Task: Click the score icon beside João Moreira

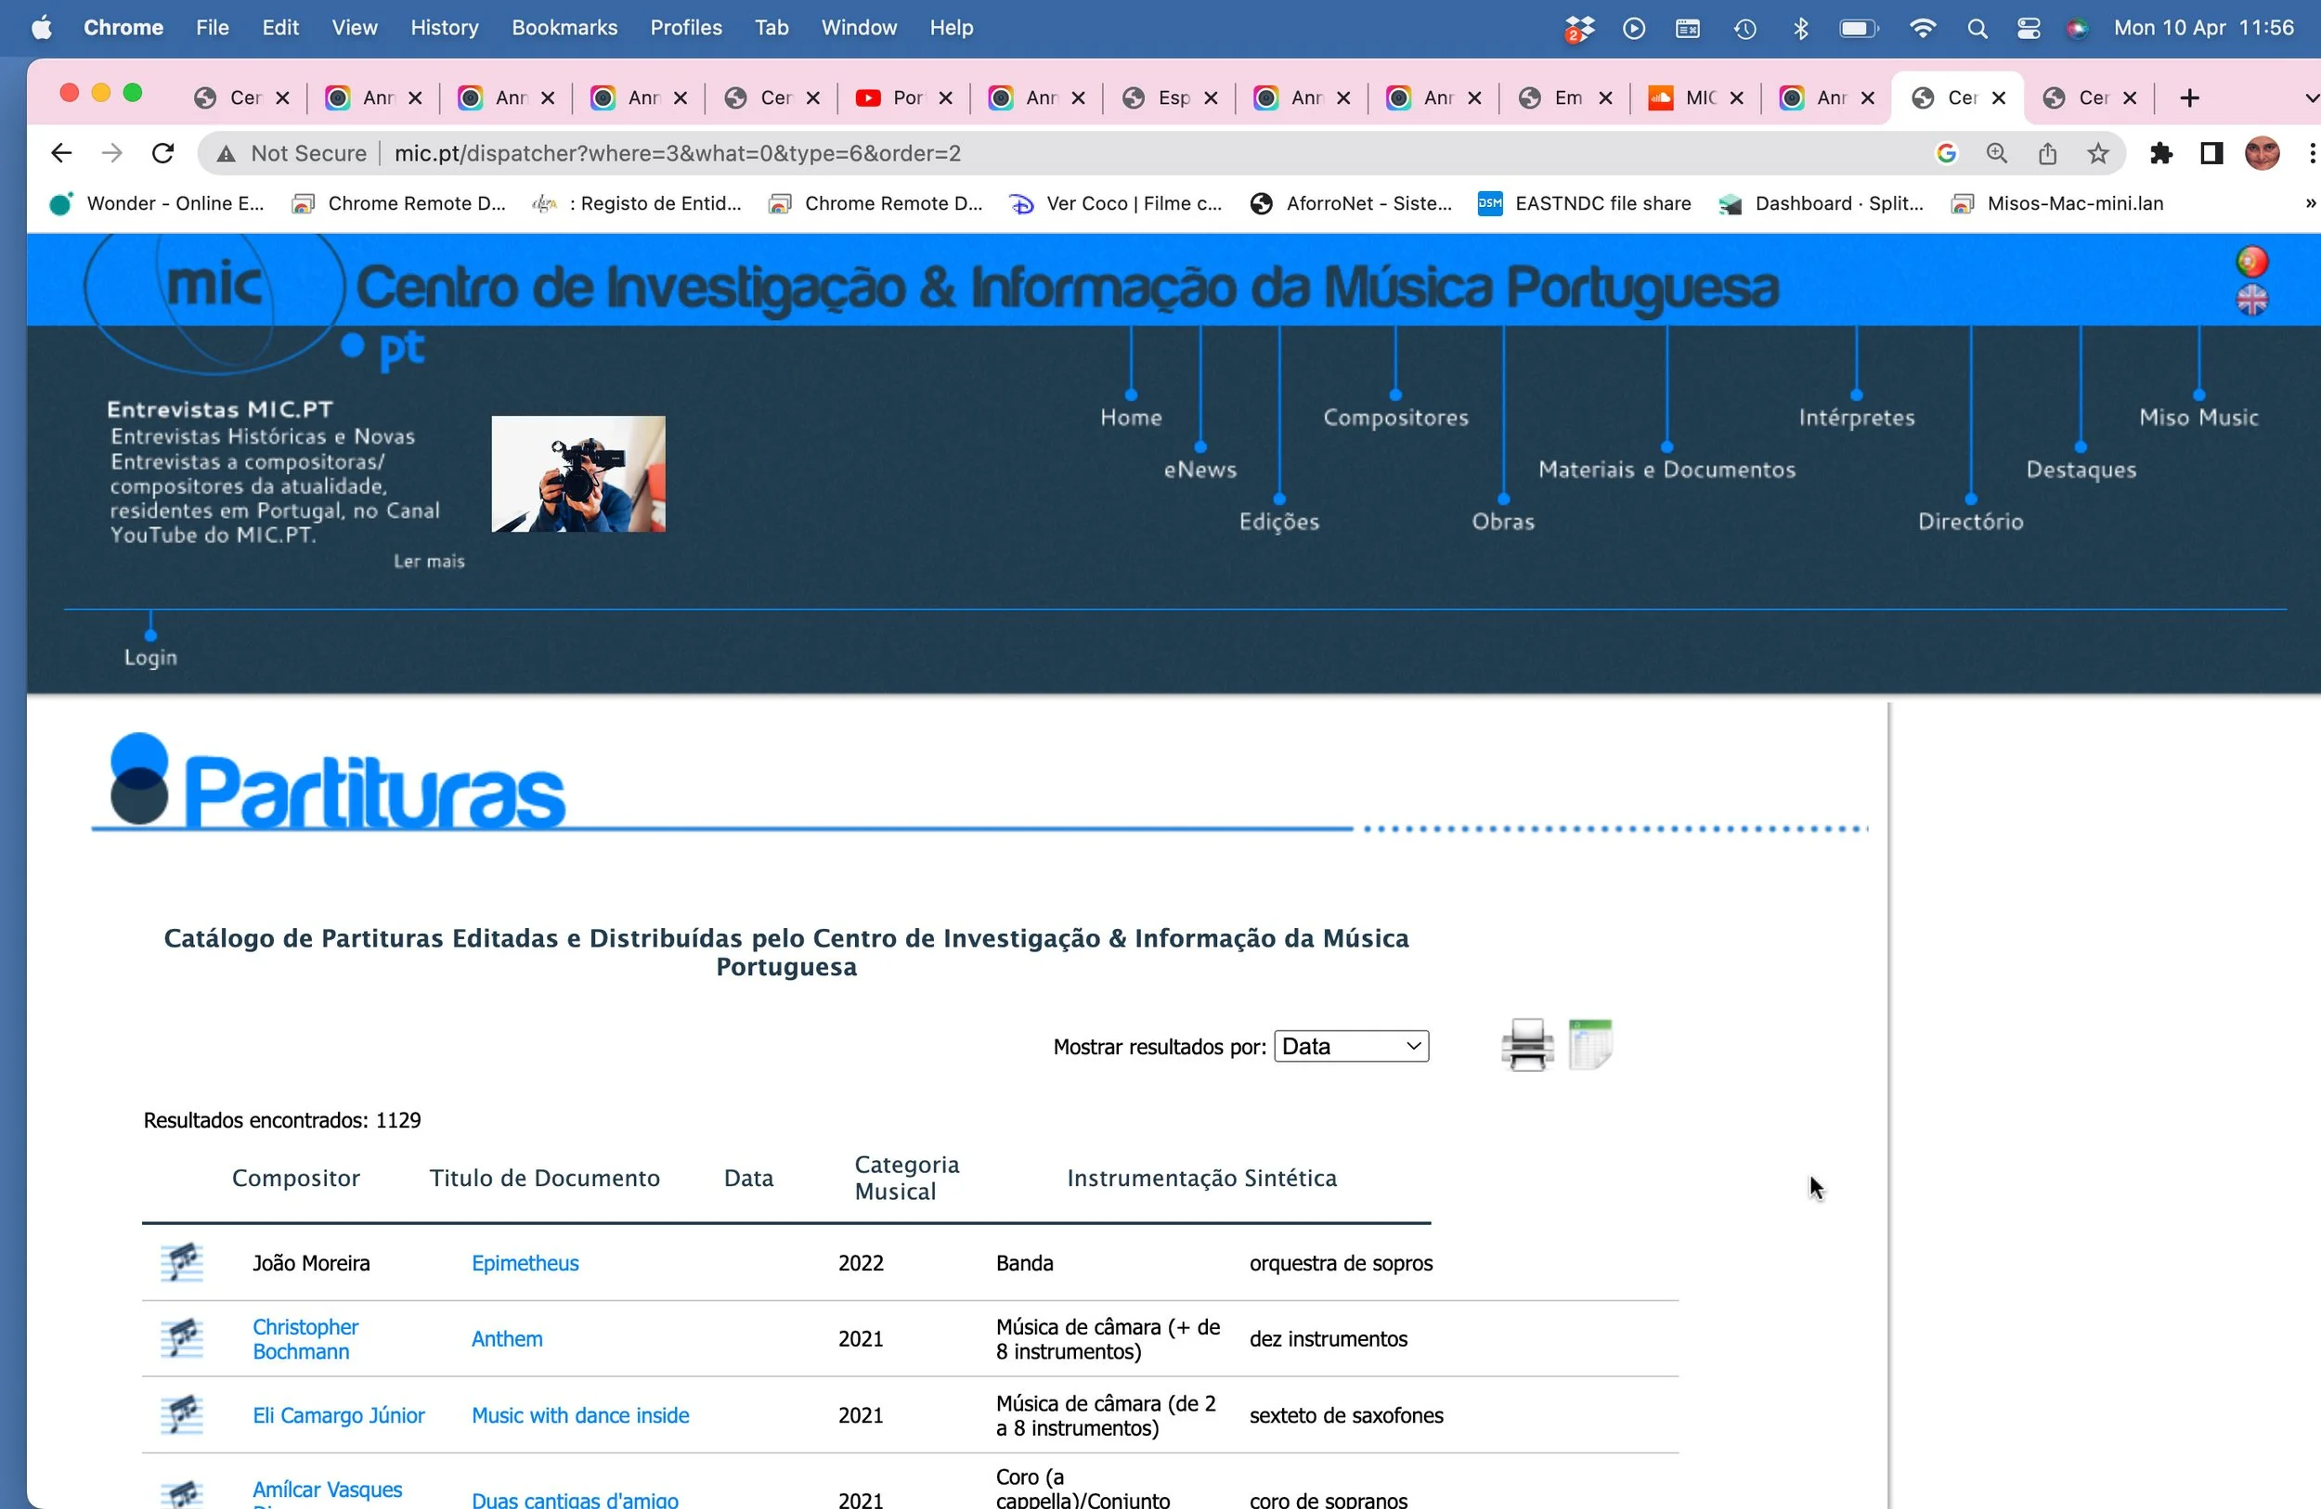Action: click(181, 1262)
